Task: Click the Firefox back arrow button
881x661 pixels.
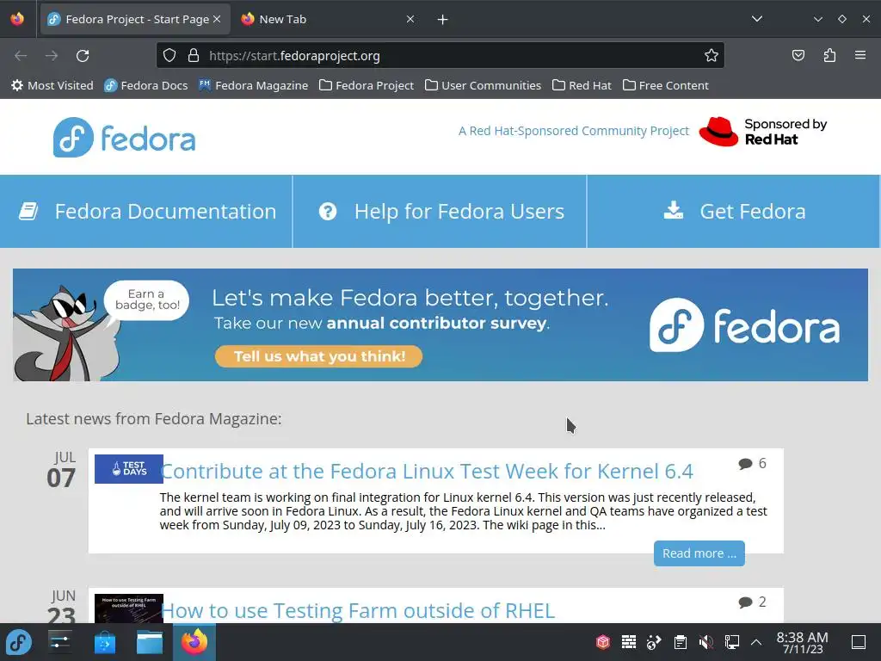Action: [21, 56]
